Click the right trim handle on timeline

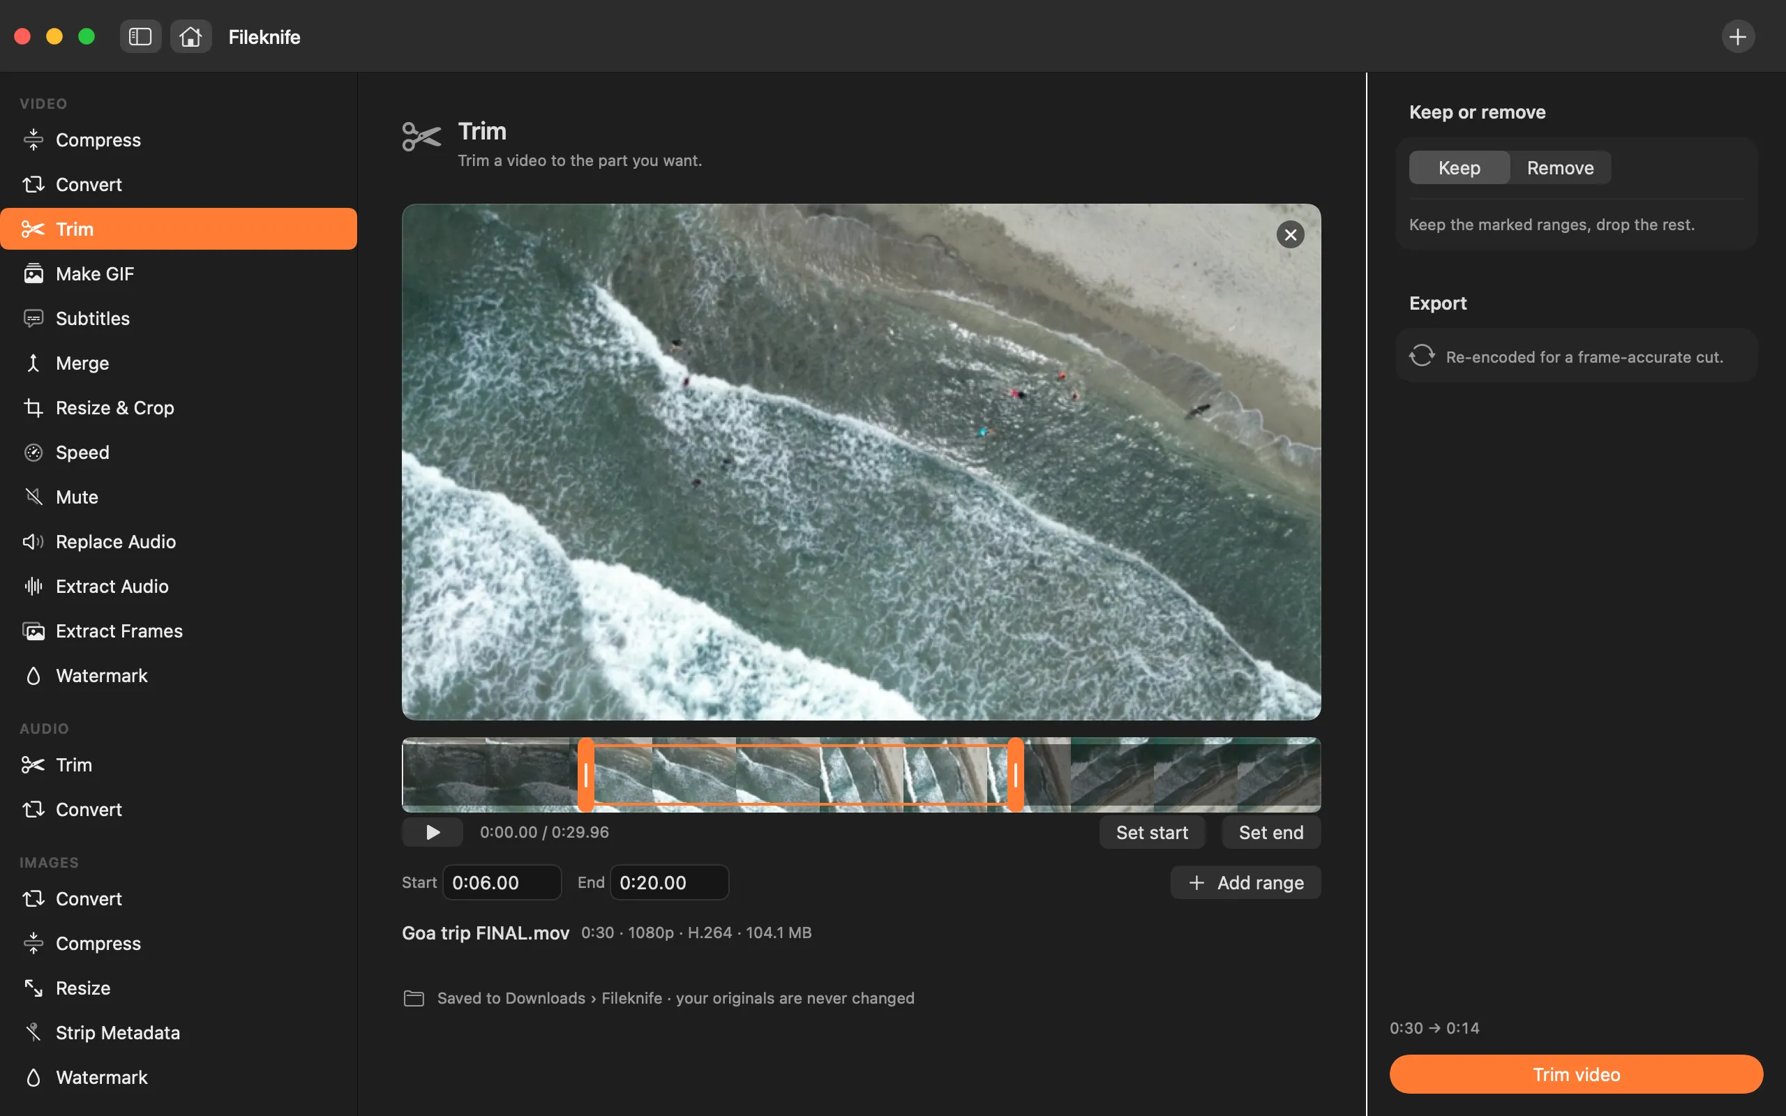[1016, 775]
